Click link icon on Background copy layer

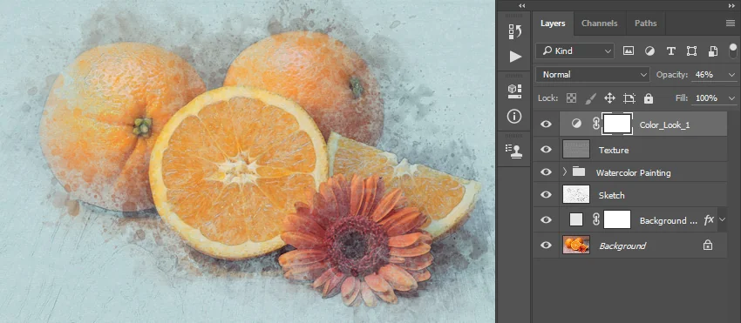(x=596, y=219)
